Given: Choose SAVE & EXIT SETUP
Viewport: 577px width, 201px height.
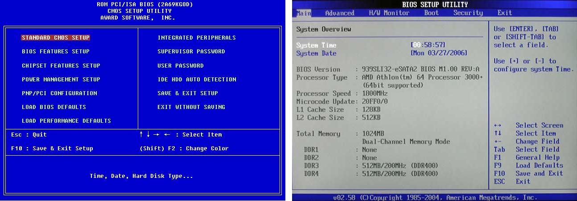Looking at the screenshot, I should point(188,93).
